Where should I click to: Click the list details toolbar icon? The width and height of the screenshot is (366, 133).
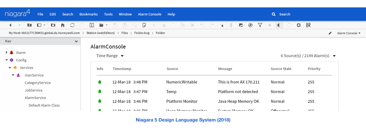point(308,25)
